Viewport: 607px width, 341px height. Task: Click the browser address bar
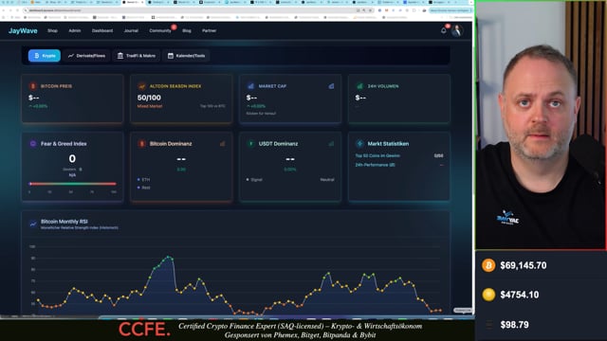pyautogui.click(x=197, y=10)
